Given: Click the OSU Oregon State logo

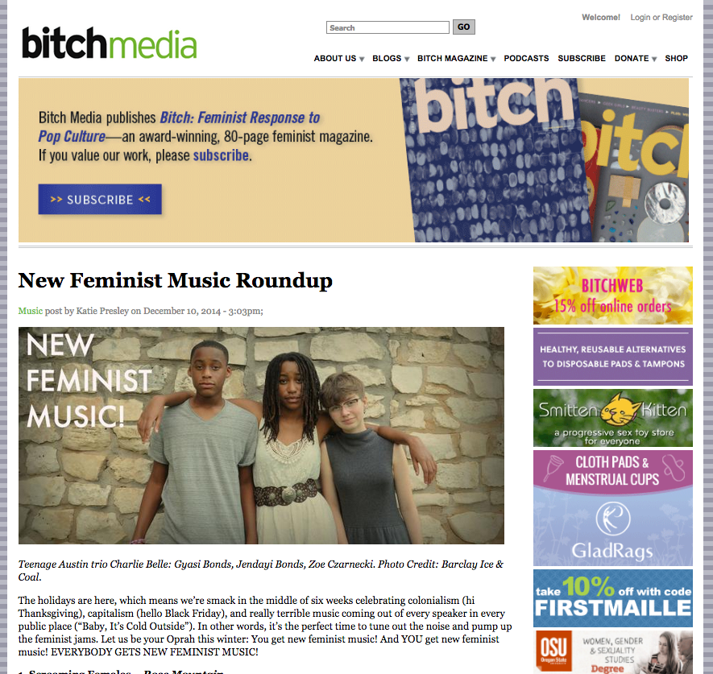Looking at the screenshot, I should (553, 651).
